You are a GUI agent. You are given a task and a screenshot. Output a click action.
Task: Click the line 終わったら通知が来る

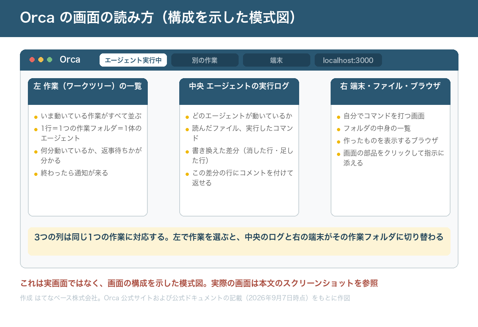74,173
